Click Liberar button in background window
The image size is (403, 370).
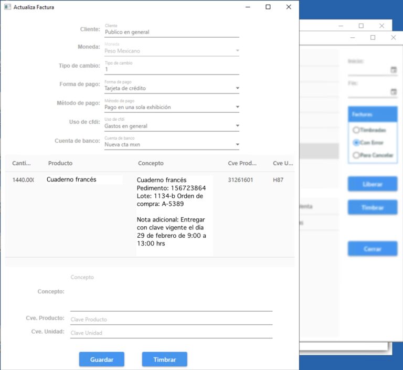point(373,184)
